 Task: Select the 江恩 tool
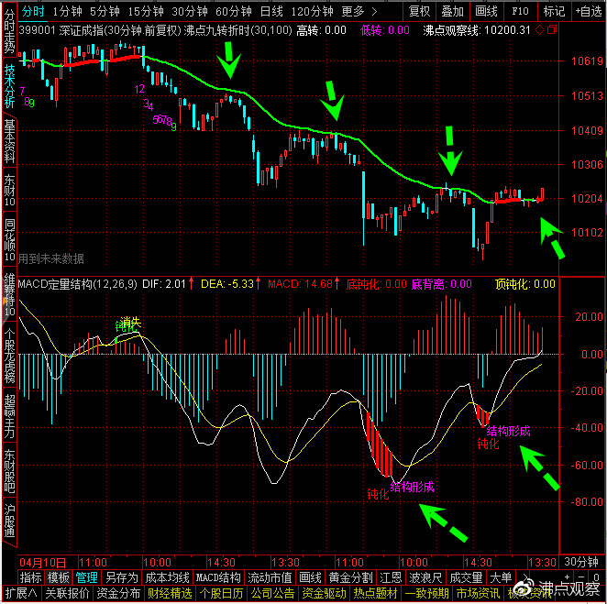pyautogui.click(x=391, y=578)
